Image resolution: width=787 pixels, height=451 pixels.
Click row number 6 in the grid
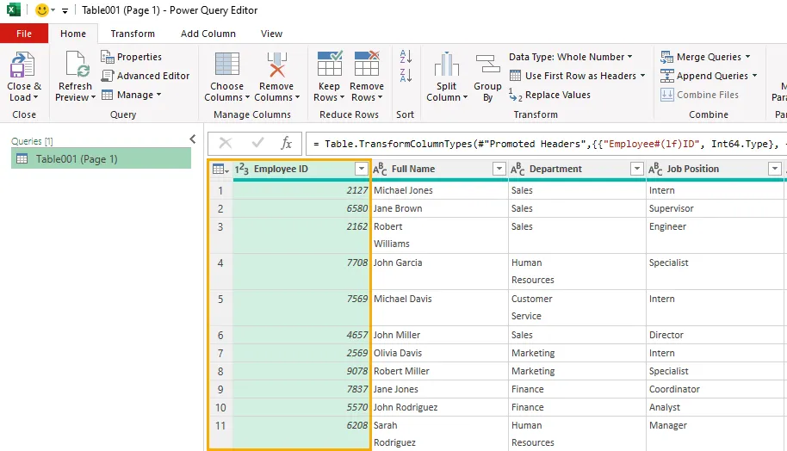[x=220, y=335]
